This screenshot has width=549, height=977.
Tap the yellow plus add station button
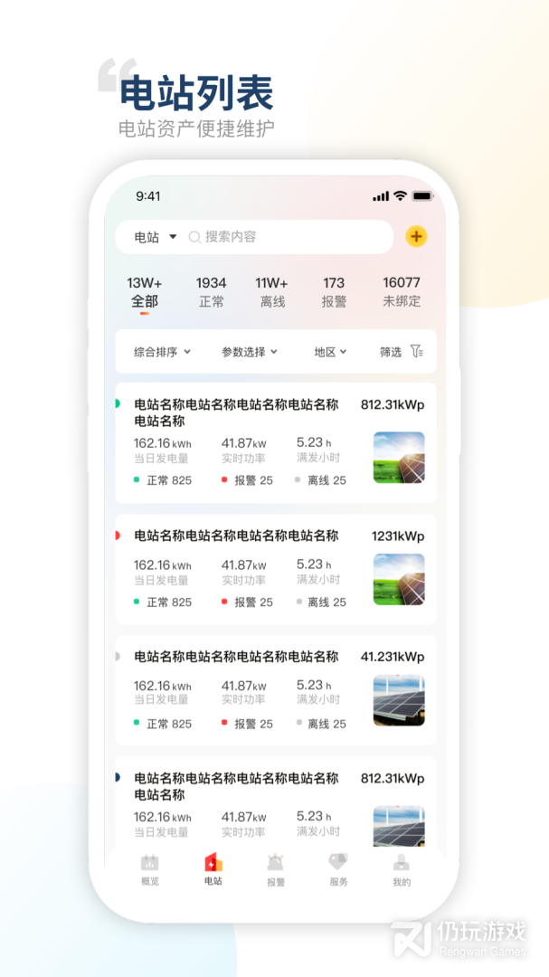coord(416,237)
